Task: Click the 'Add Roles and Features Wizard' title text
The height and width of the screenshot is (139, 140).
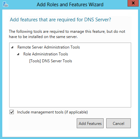Action: (70, 5)
